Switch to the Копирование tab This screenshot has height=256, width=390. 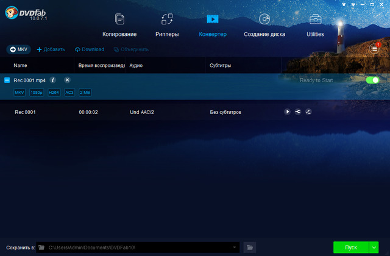[119, 25]
